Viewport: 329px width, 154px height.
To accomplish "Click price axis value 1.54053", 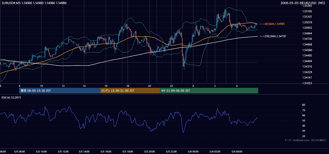I will click(x=308, y=83).
